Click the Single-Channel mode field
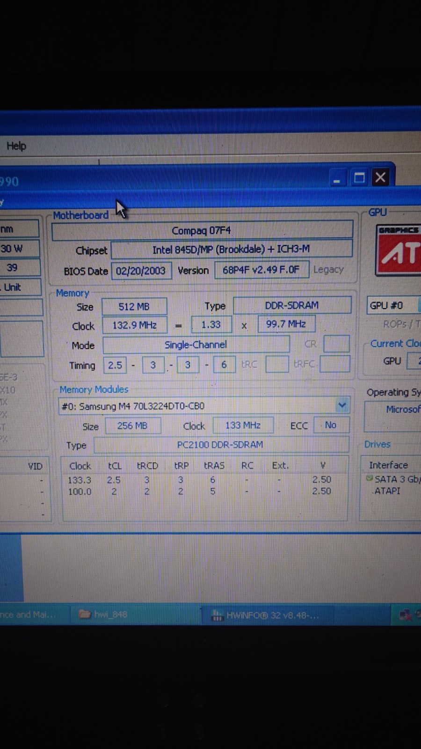Image resolution: width=421 pixels, height=749 pixels. [196, 345]
